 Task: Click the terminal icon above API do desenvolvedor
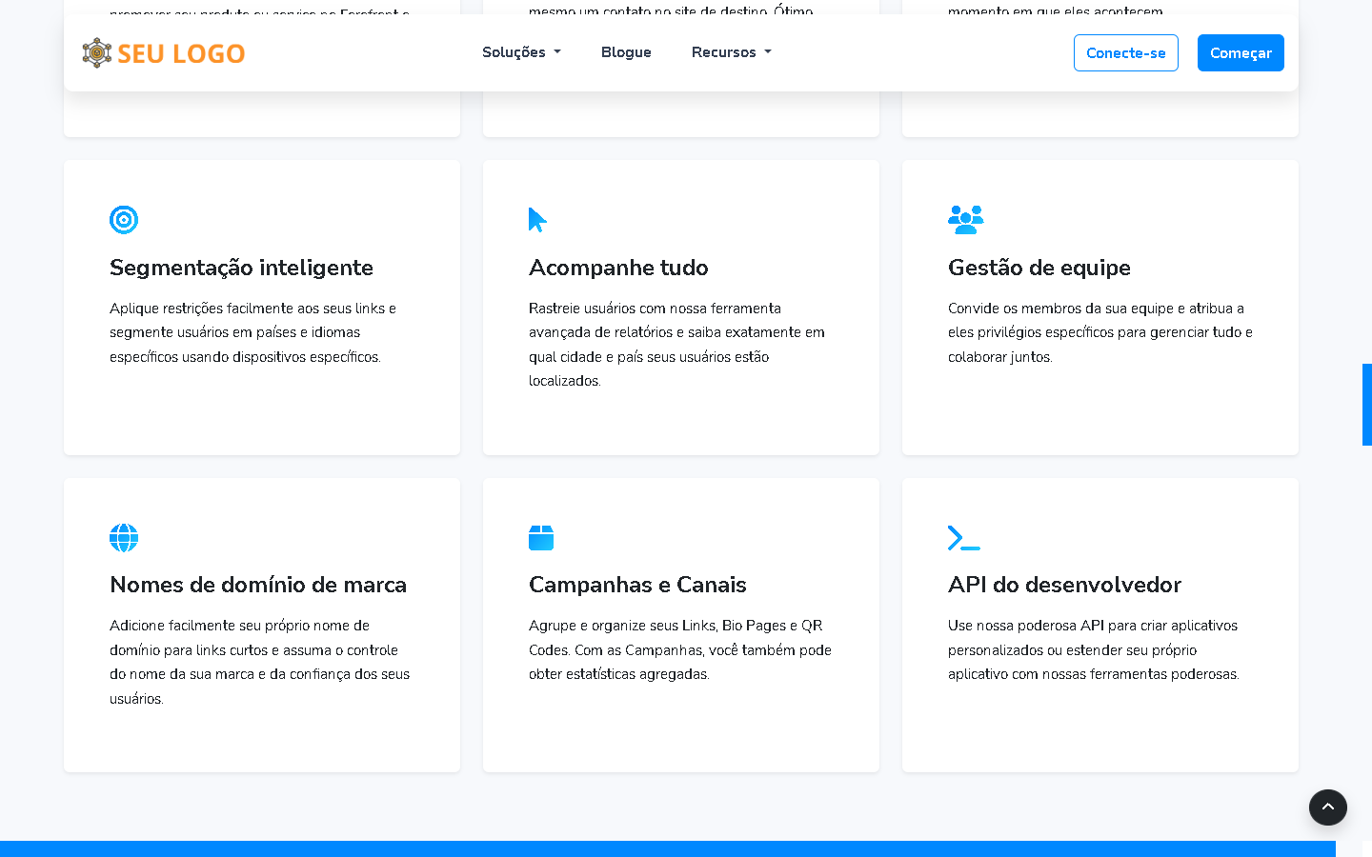[x=963, y=538]
